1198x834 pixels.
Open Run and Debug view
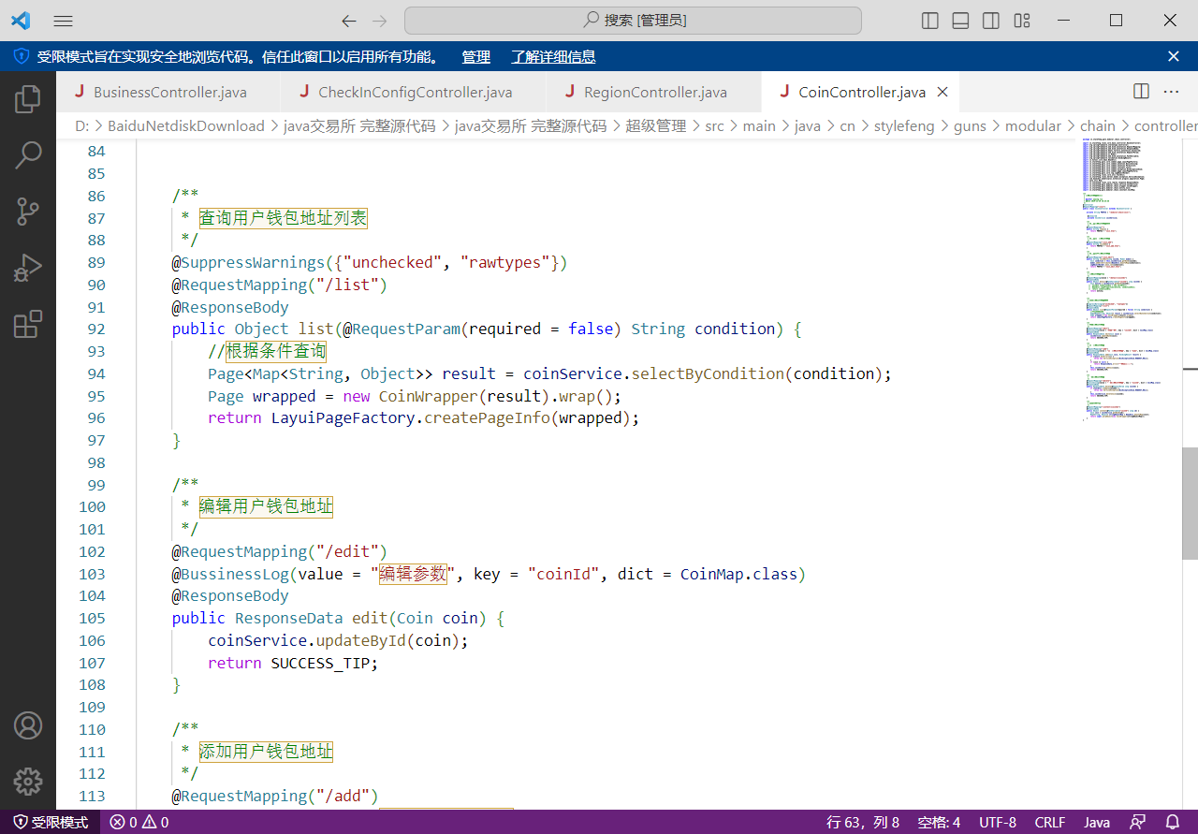pos(28,268)
